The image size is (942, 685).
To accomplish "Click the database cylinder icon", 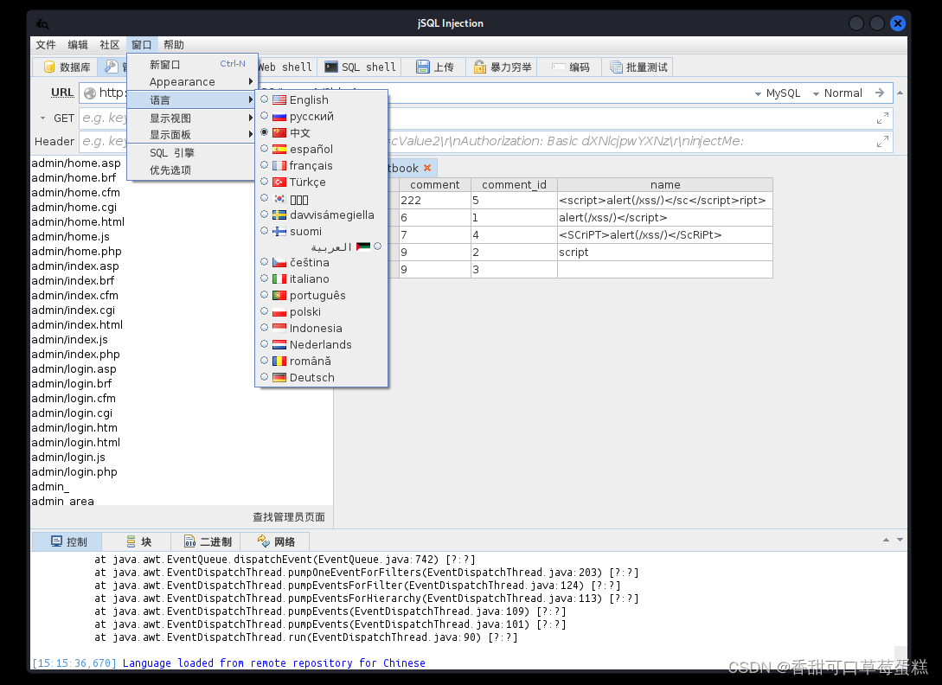I will (49, 67).
